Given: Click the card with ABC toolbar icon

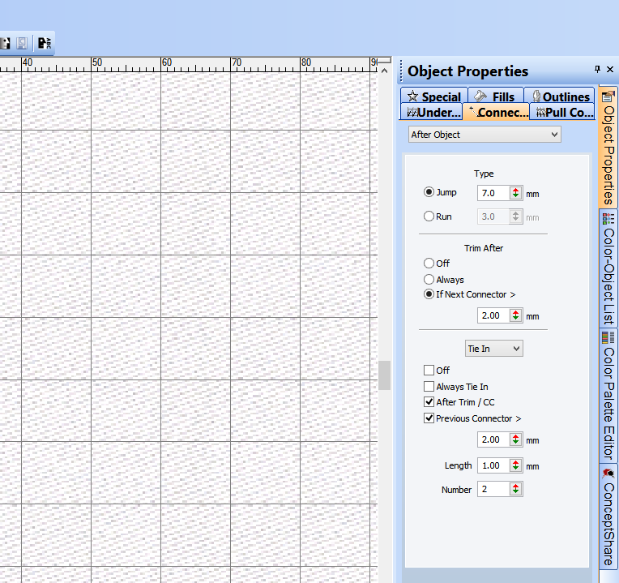Looking at the screenshot, I should pos(45,43).
